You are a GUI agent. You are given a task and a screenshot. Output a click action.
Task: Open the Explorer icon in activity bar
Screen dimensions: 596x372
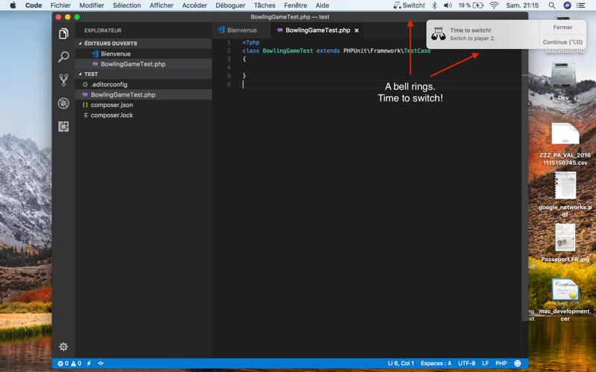(63, 33)
